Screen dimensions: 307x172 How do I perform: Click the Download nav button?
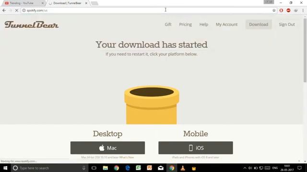point(259,24)
